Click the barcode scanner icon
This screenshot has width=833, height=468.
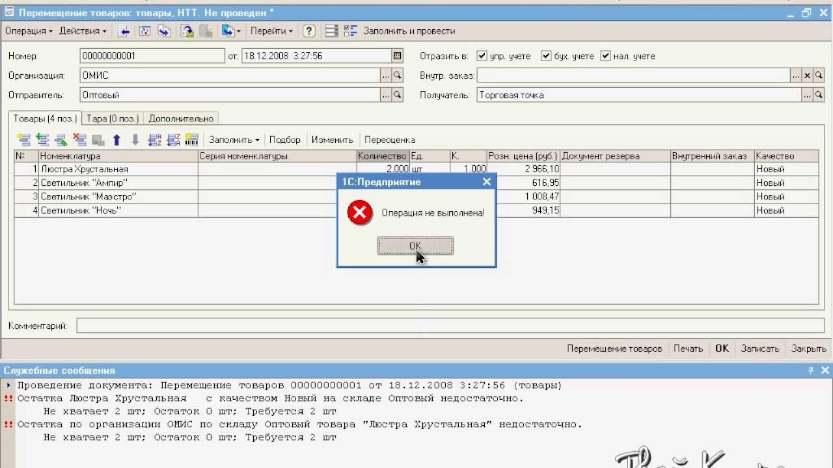(x=191, y=140)
